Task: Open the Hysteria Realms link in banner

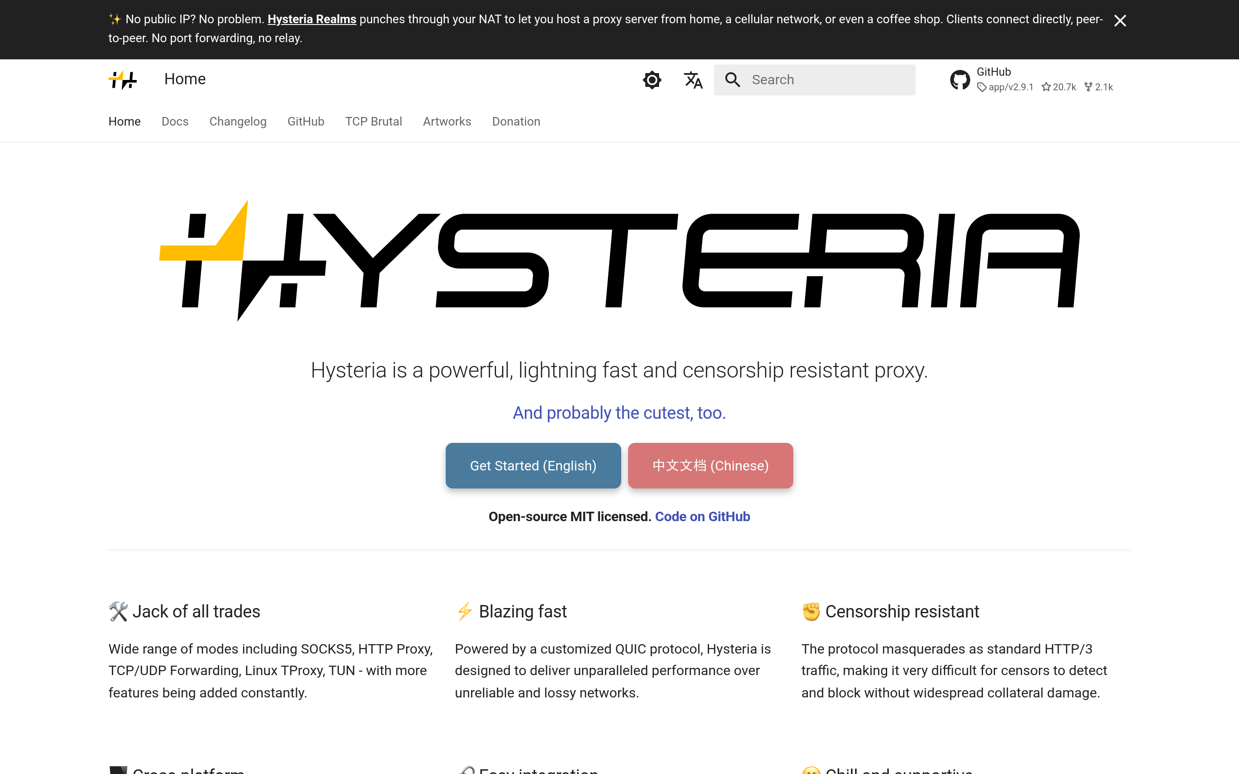Action: [x=312, y=19]
